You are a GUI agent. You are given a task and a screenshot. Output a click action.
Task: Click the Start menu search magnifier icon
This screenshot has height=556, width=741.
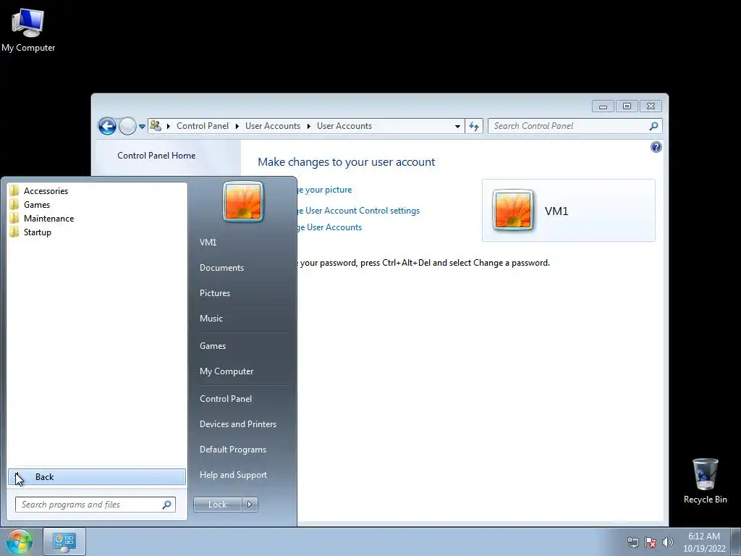coord(166,505)
